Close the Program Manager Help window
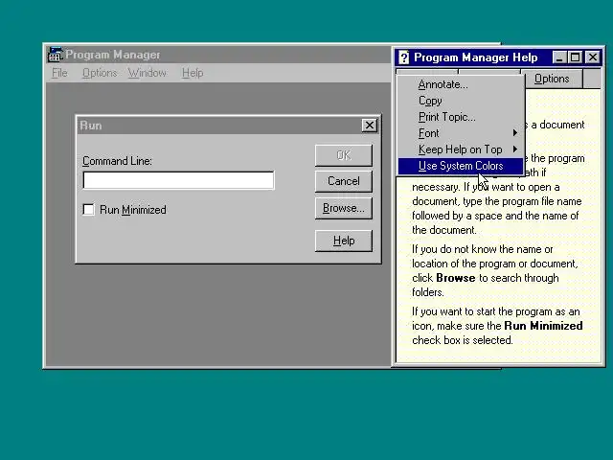Viewport: 613px width, 460px height. point(593,57)
